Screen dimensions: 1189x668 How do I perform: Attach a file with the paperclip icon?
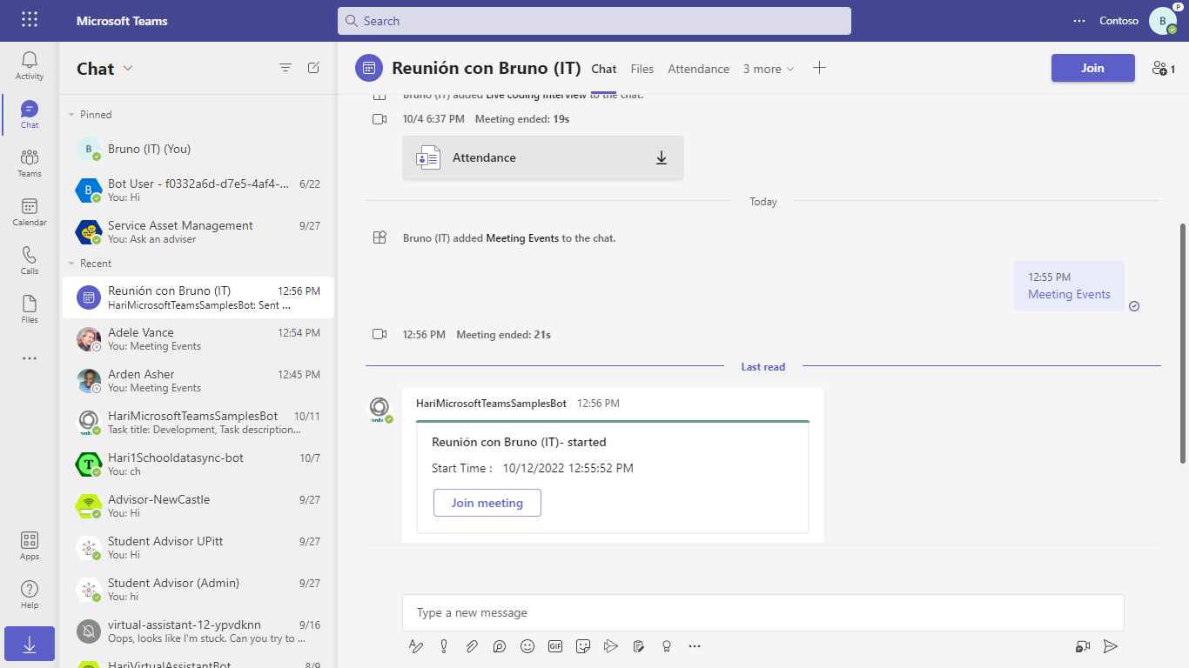(x=472, y=646)
